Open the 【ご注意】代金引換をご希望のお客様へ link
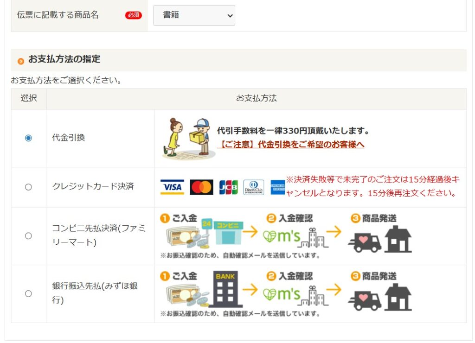This screenshot has height=343, width=475. pos(291,145)
